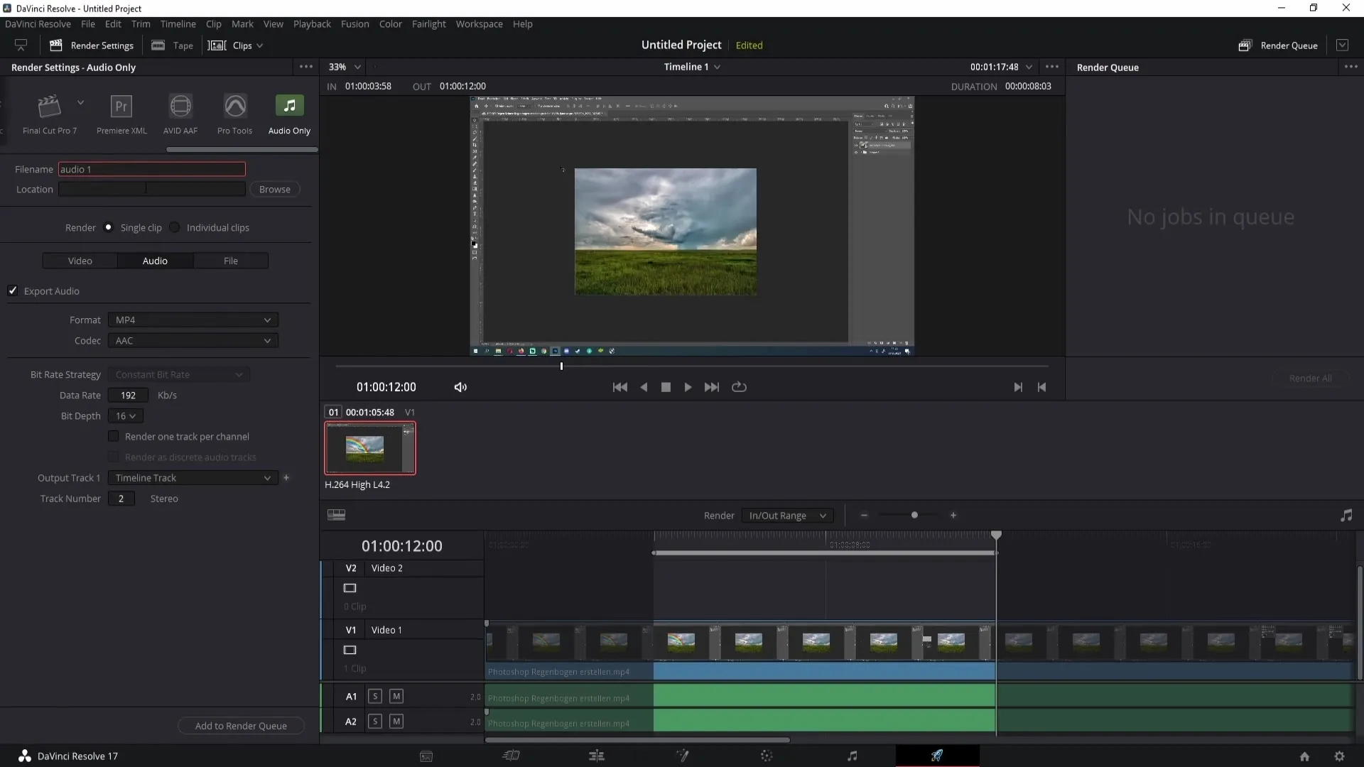Toggle audio waveform music note icon in the timeline toolbar
Screen dimensions: 1364x767
click(1346, 516)
